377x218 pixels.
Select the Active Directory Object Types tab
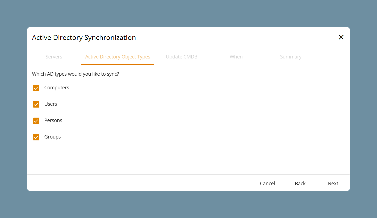tap(118, 57)
